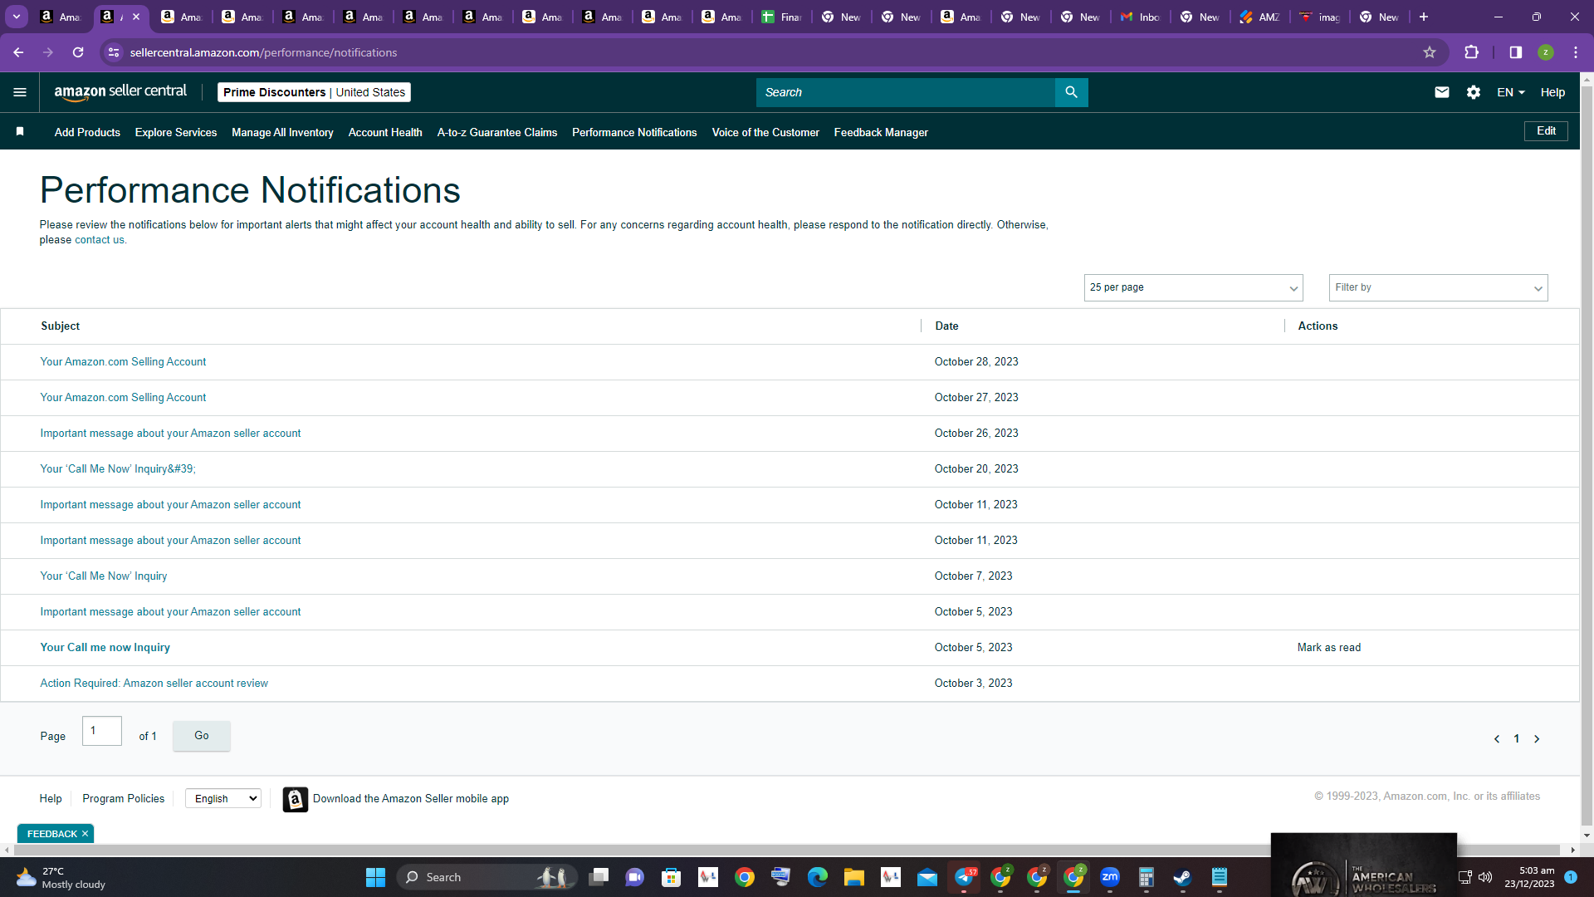This screenshot has height=897, width=1594.
Task: Open the Help link in the header
Action: tap(1552, 92)
